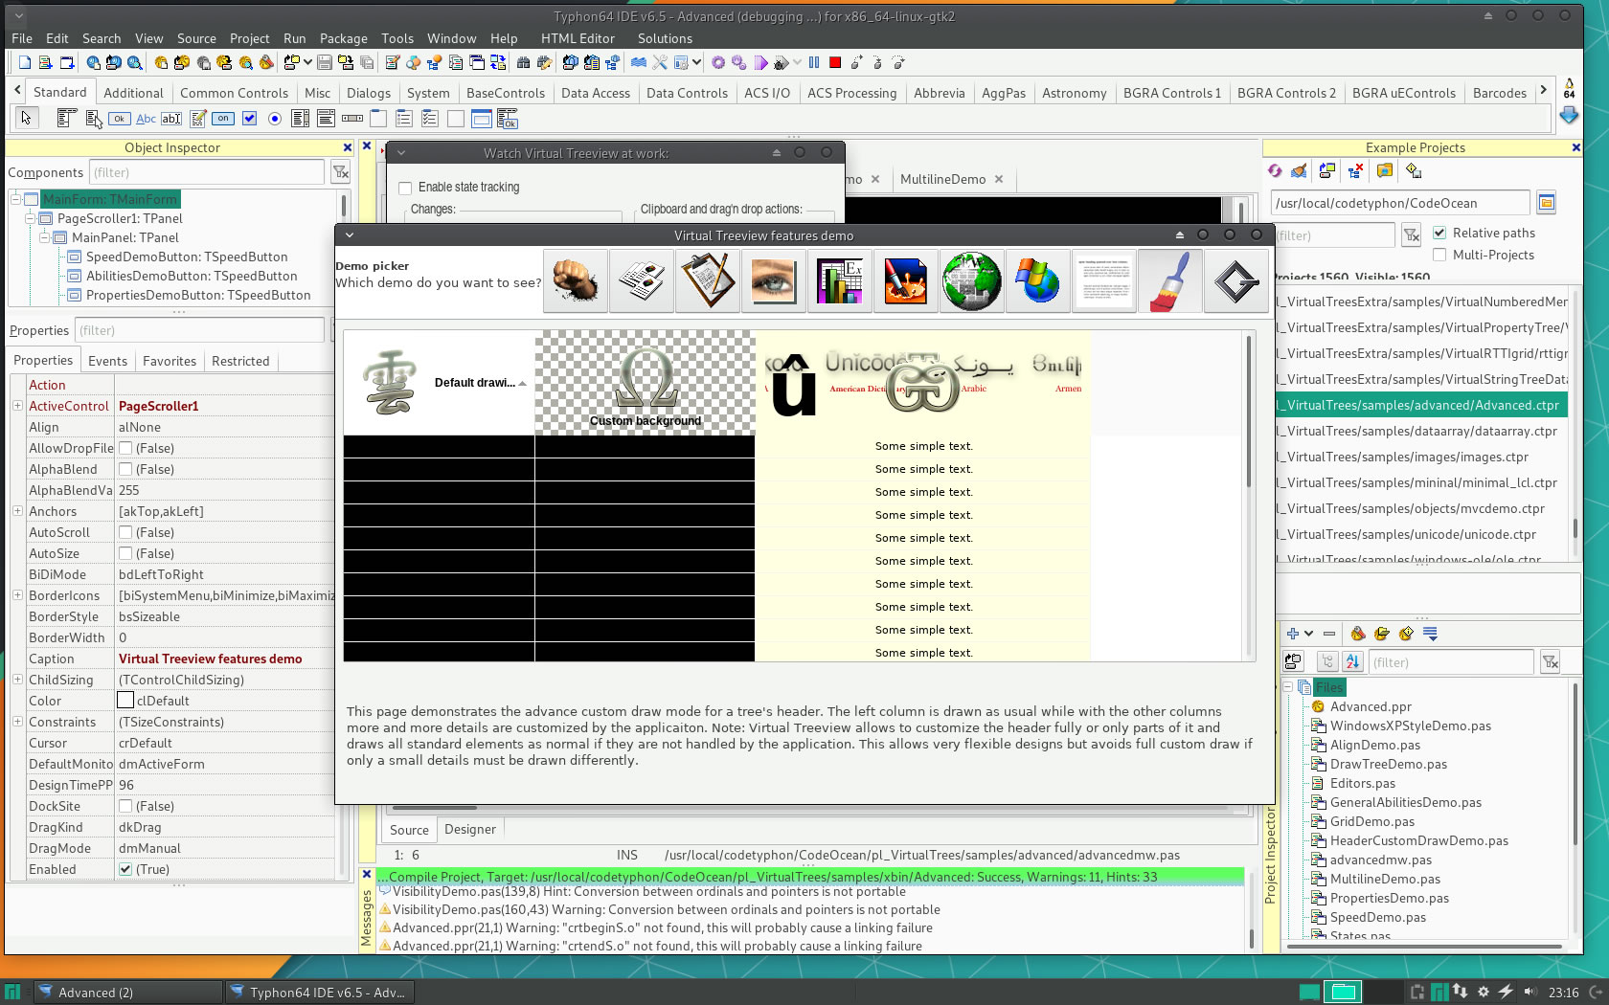This screenshot has width=1609, height=1005.
Task: Toggle DockSite property checkbox
Action: (x=125, y=806)
